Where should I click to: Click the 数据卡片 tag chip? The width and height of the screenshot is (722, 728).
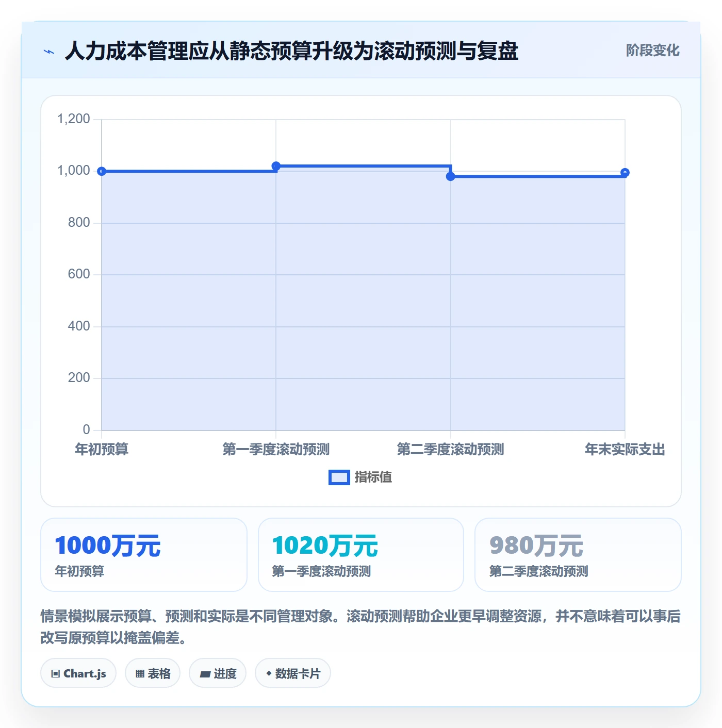coord(293,673)
